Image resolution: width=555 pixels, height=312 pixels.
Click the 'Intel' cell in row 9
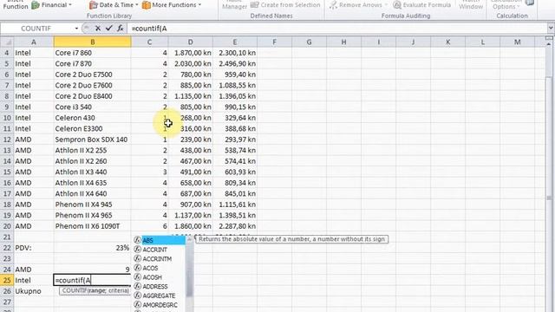(34, 107)
